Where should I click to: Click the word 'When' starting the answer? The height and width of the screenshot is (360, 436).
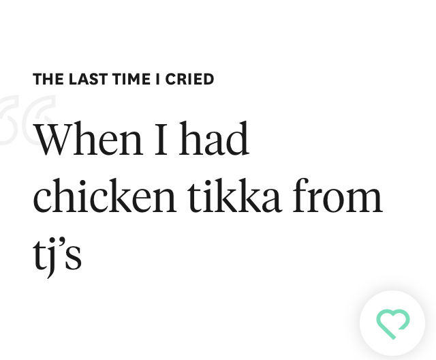pos(89,138)
